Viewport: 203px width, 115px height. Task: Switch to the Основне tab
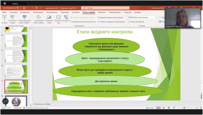pos(13,12)
